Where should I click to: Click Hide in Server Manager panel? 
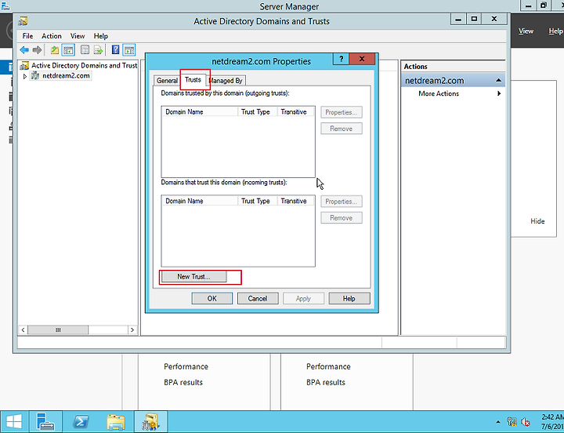point(537,221)
